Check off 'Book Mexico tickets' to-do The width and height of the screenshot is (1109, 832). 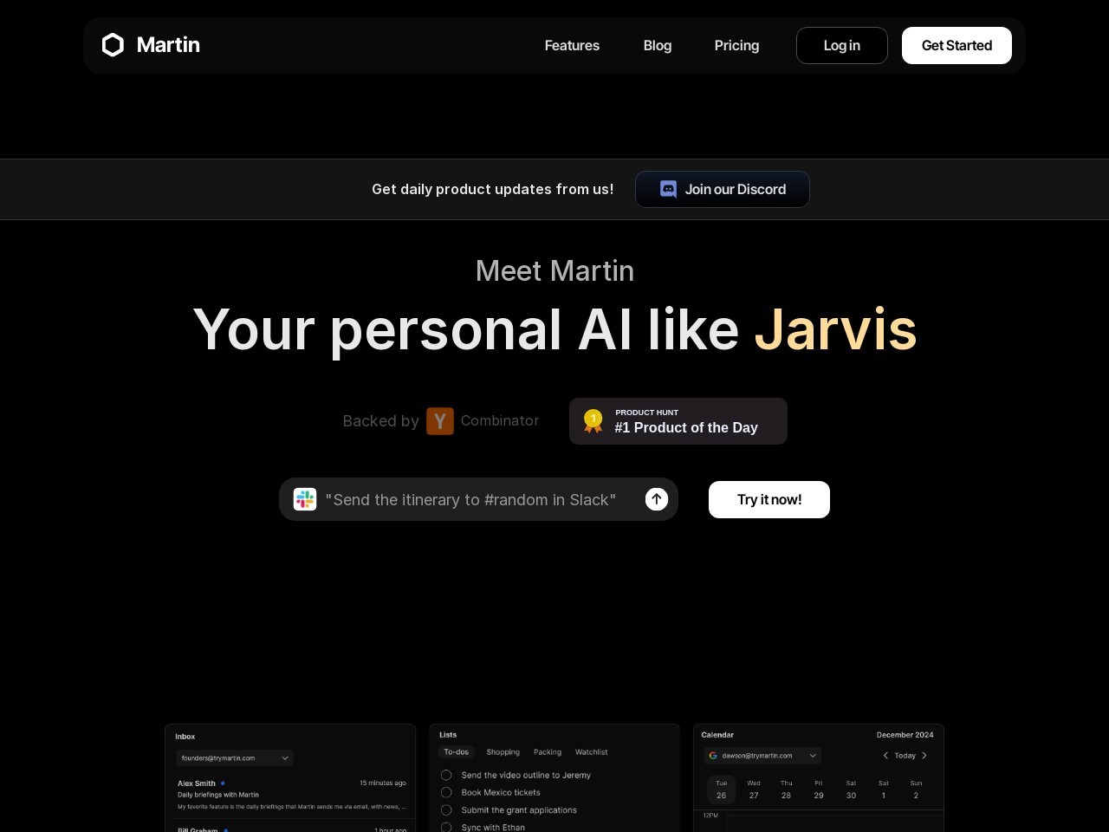pos(446,792)
